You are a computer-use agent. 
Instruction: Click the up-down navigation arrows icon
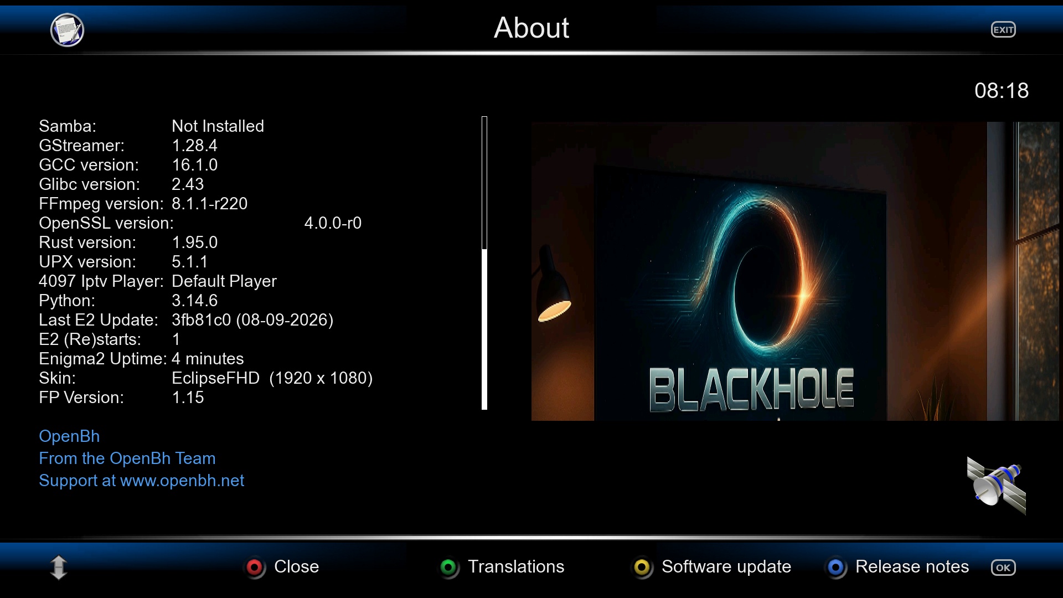click(59, 568)
